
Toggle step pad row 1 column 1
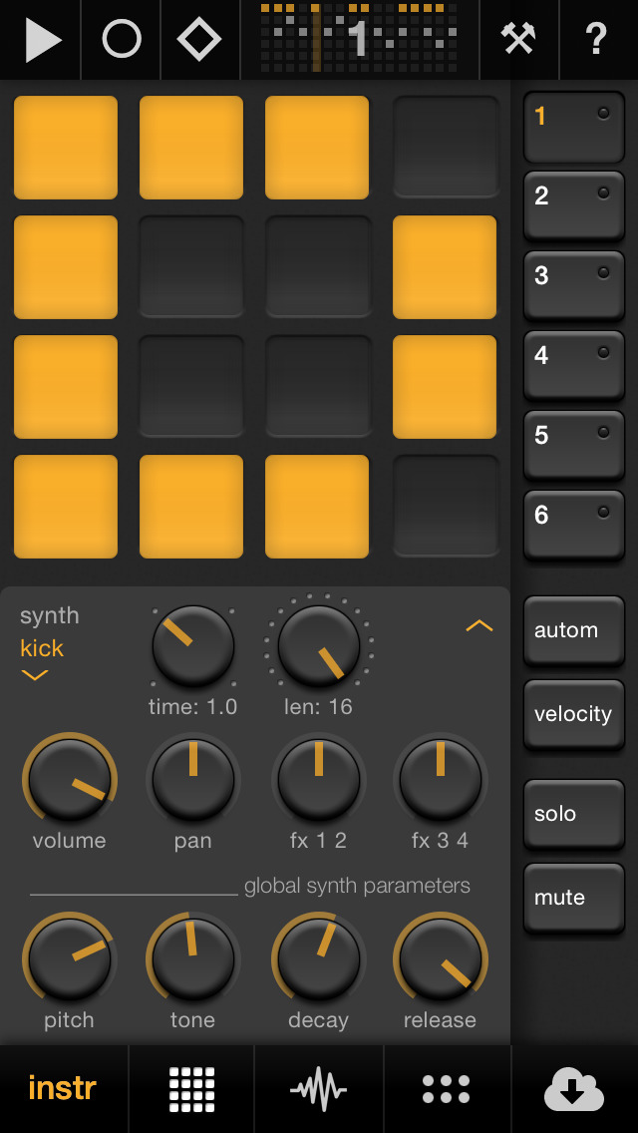pos(66,148)
